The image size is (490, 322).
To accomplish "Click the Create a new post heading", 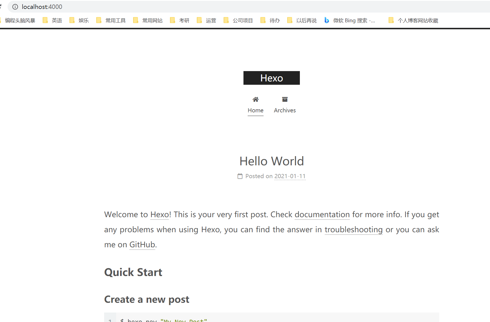I will pos(147,299).
